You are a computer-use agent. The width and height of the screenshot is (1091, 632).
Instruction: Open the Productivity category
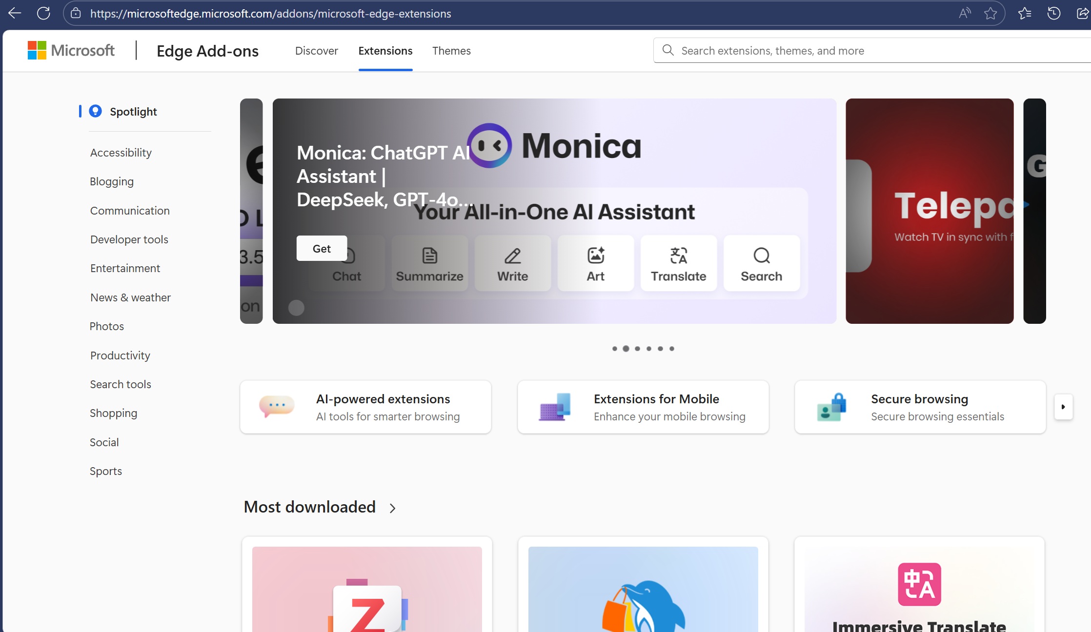pos(120,355)
